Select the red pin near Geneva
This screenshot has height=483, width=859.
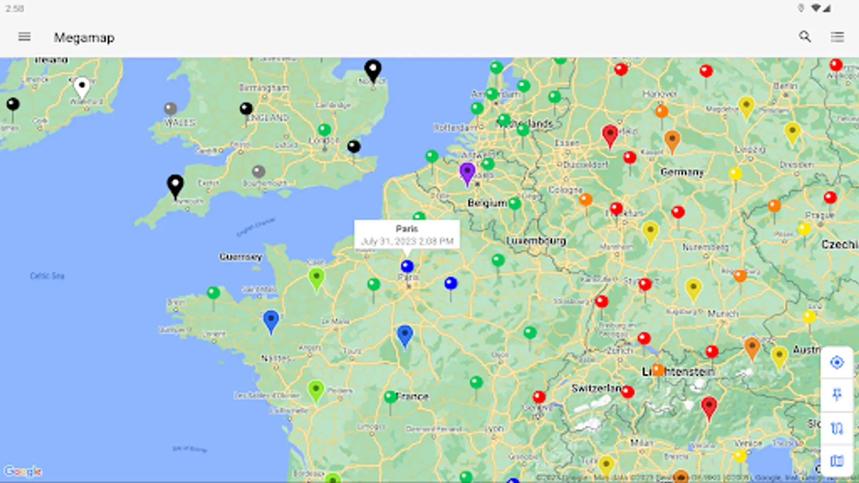tap(539, 397)
